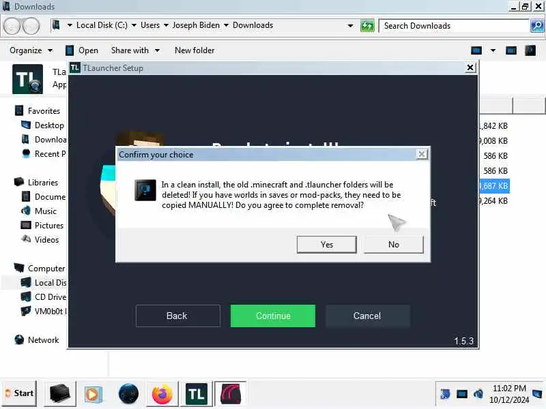Click the green Continue button
Screen dimensions: 546x409
pos(273,316)
